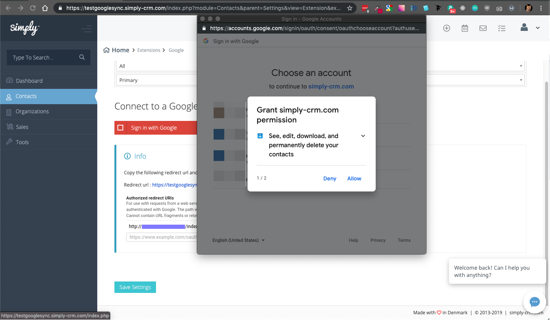Click the pink gradient extension icon
550x320 pixels.
point(401,8)
